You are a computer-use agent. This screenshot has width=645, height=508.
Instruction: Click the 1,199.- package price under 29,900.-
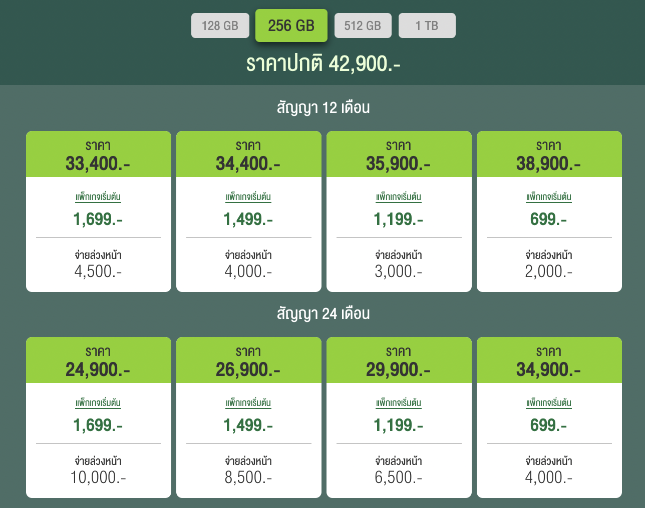(x=399, y=425)
